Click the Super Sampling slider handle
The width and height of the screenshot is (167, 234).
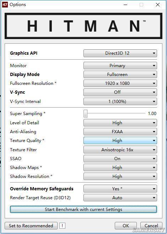pos(85,114)
